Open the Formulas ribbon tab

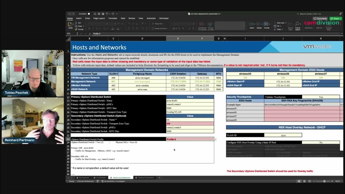(113, 18)
